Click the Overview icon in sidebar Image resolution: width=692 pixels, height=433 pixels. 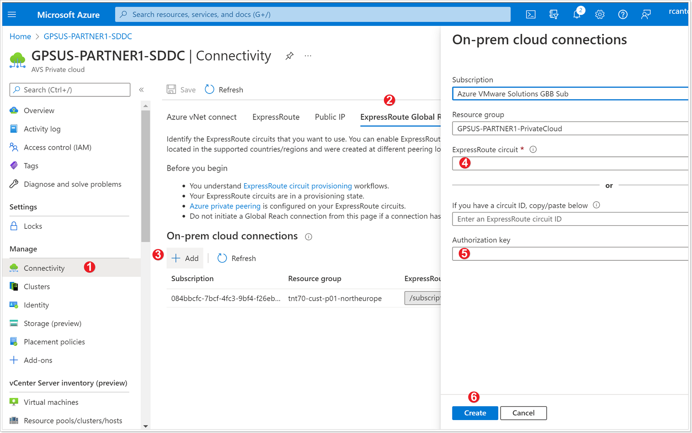(14, 110)
